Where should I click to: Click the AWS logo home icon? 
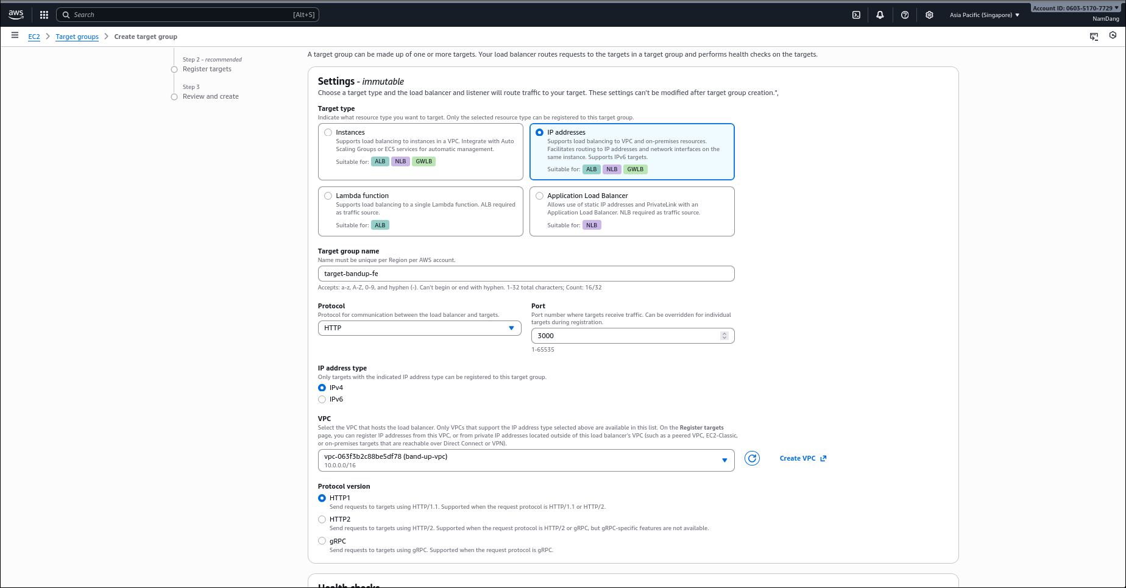[16, 15]
